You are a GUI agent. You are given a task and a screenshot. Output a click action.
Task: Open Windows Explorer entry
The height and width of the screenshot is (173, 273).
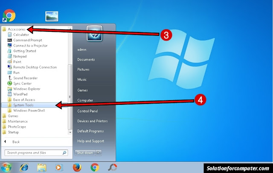24,89
